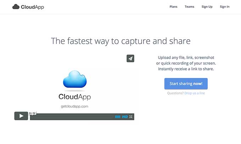Screen dimensions: 241x144
Task: Click the CloudApp wordmark in header
Action: tap(33, 7)
